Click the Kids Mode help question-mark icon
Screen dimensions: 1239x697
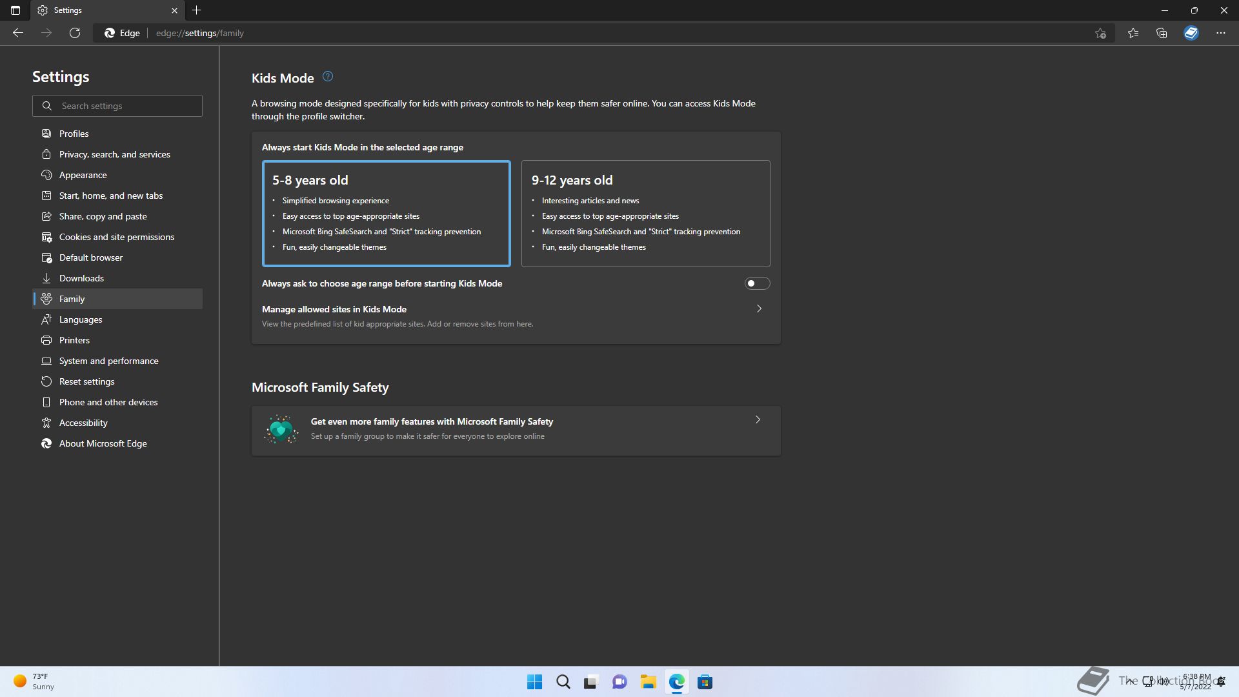(328, 77)
